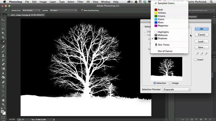Select the Magic Wand tool
Viewport: 216px width, 121px height.
3,33
